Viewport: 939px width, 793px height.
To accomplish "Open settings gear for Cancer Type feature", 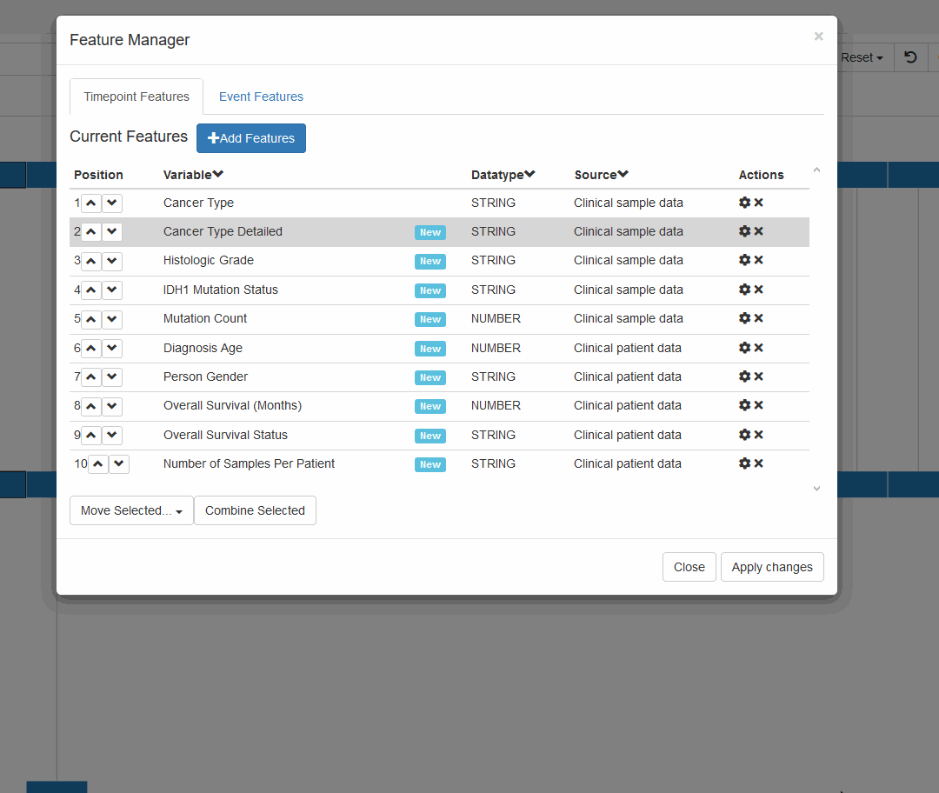I will point(744,202).
